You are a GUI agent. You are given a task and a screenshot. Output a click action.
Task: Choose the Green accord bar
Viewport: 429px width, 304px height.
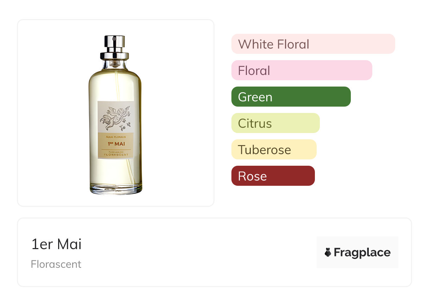[x=291, y=97]
